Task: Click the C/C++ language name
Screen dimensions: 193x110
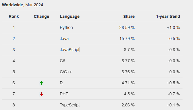Action: pyautogui.click(x=66, y=72)
